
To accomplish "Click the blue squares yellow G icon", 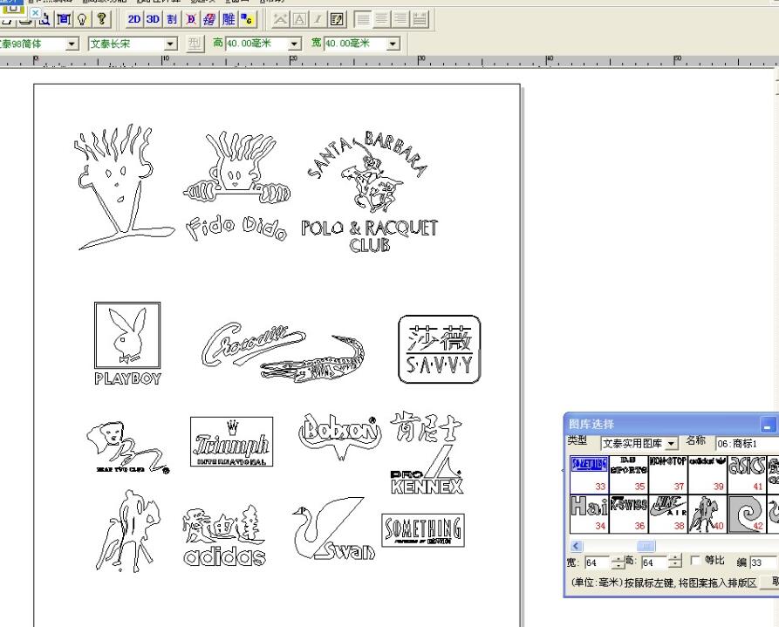I will tap(247, 19).
